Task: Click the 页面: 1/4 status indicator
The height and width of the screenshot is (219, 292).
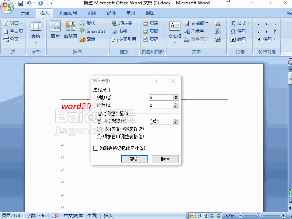Action: pos(11,216)
